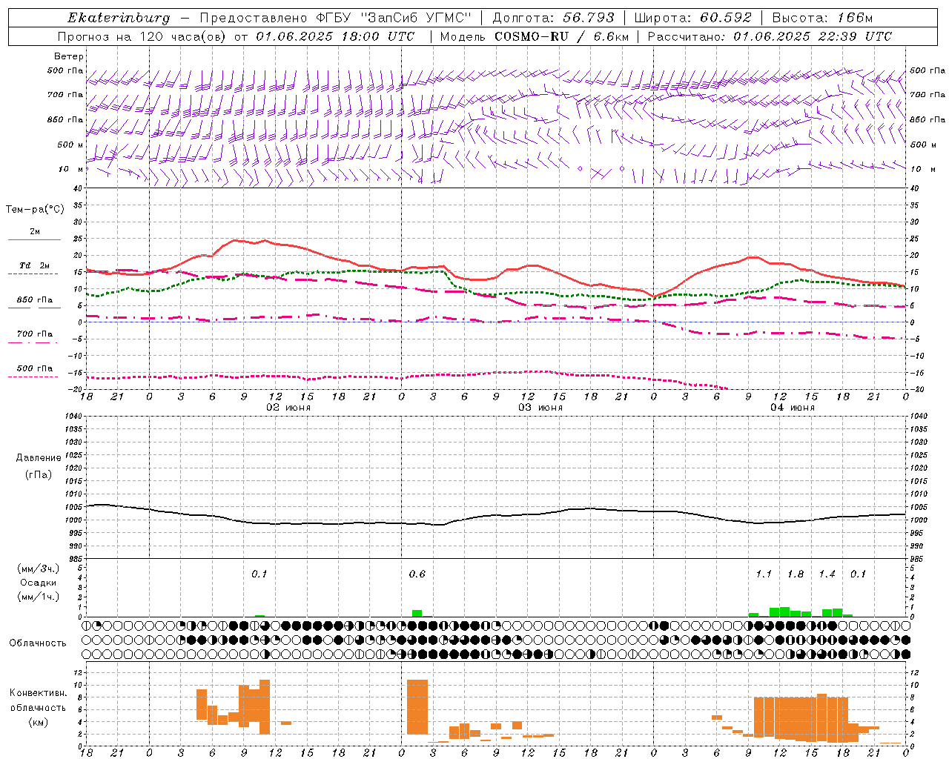Click the 04 июня date label

click(793, 407)
